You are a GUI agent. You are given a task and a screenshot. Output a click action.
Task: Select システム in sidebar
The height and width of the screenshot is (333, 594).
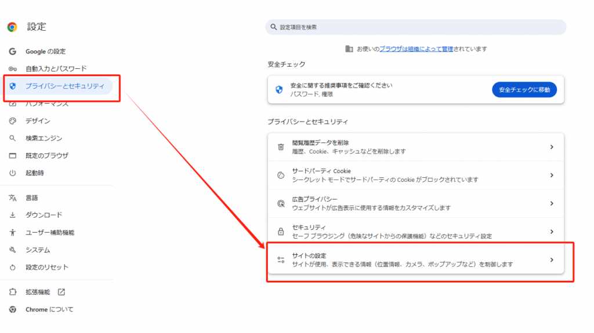(x=38, y=250)
